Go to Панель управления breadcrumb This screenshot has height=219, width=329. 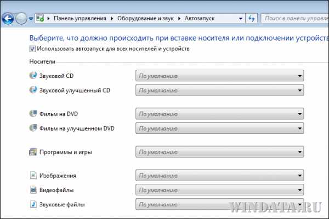[80, 19]
